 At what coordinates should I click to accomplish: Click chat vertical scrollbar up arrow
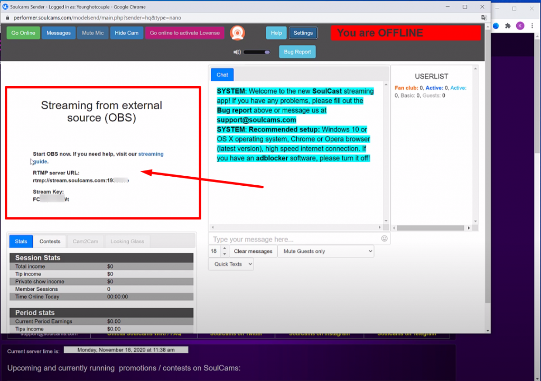pos(386,85)
